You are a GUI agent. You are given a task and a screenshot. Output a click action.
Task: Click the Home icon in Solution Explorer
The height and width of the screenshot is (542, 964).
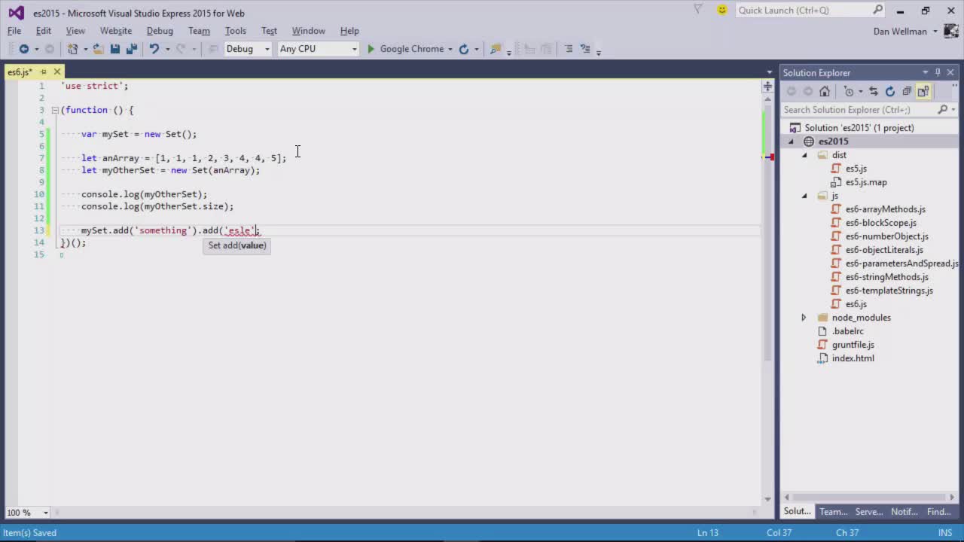pos(825,91)
